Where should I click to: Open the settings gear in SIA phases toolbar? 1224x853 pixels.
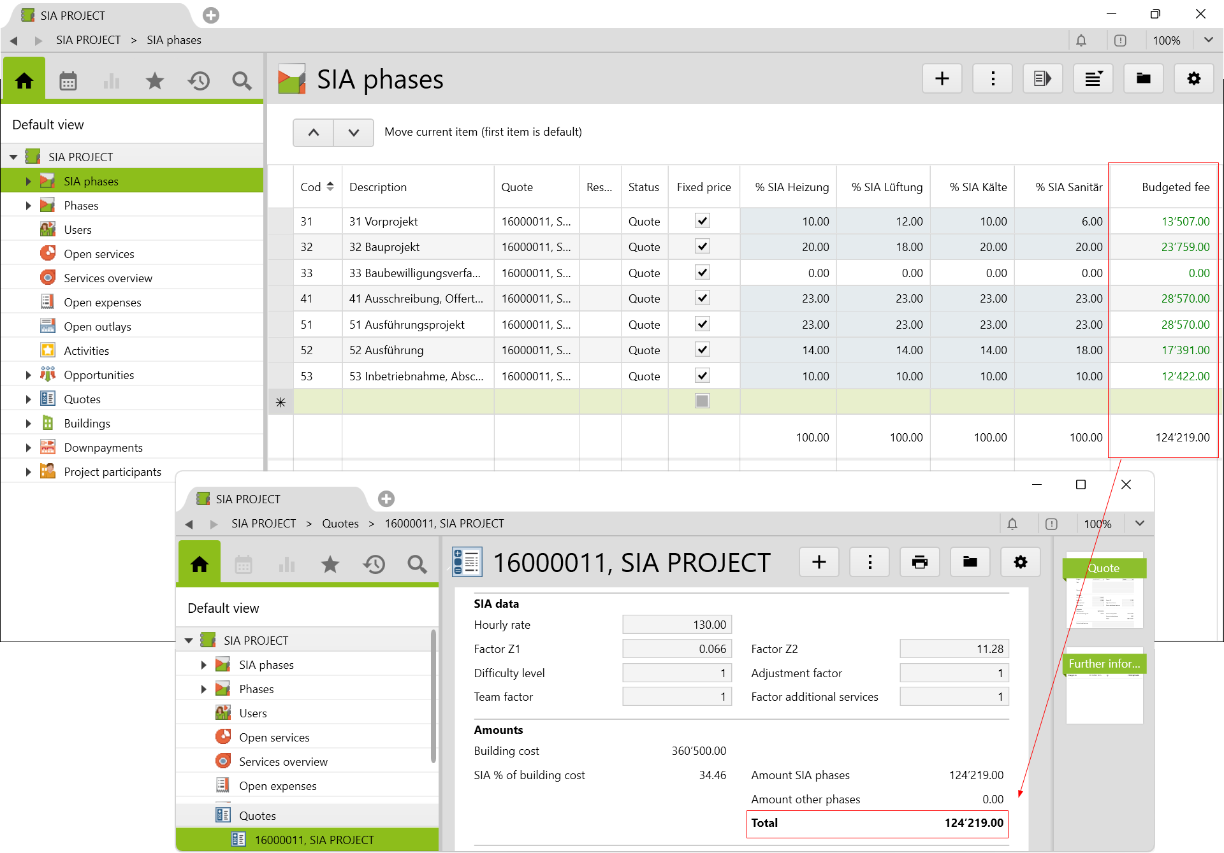[x=1193, y=78]
